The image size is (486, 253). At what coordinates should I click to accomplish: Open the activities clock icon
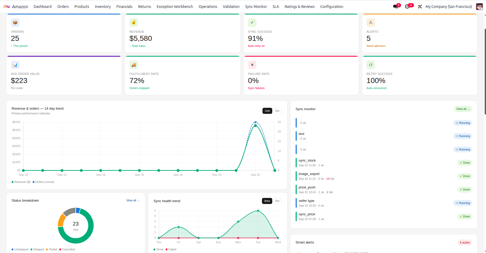point(407,7)
